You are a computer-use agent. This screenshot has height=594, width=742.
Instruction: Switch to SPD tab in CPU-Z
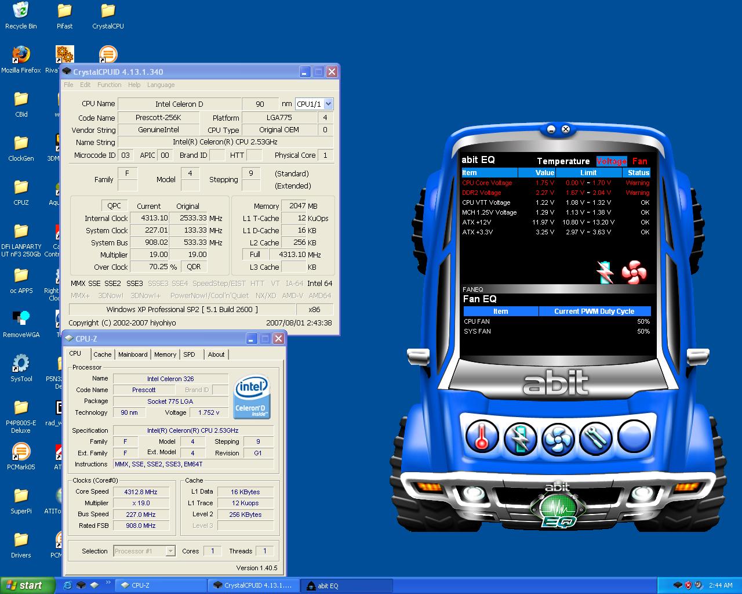point(190,354)
